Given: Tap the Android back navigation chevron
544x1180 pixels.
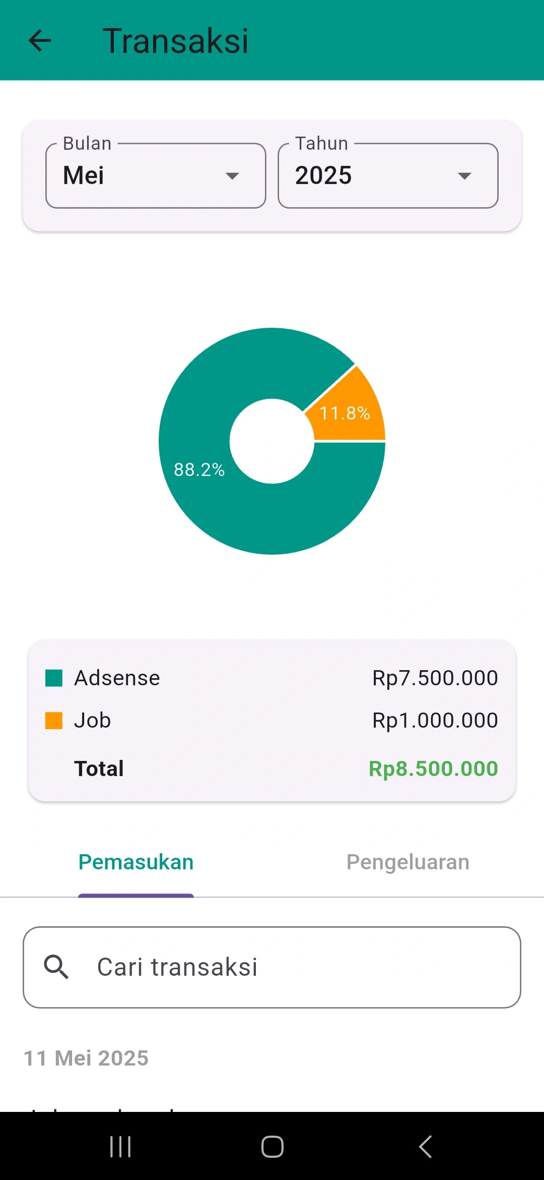Looking at the screenshot, I should [x=425, y=1146].
